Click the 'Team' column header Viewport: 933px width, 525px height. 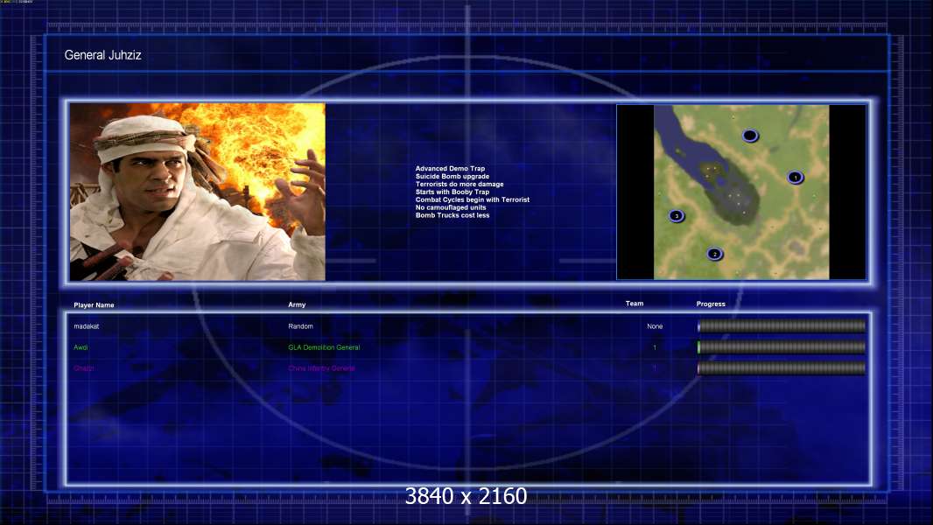[x=635, y=304]
